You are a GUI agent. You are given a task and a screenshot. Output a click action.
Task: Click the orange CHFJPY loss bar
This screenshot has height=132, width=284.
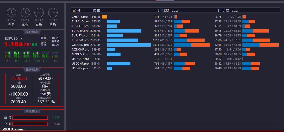click(x=104, y=17)
